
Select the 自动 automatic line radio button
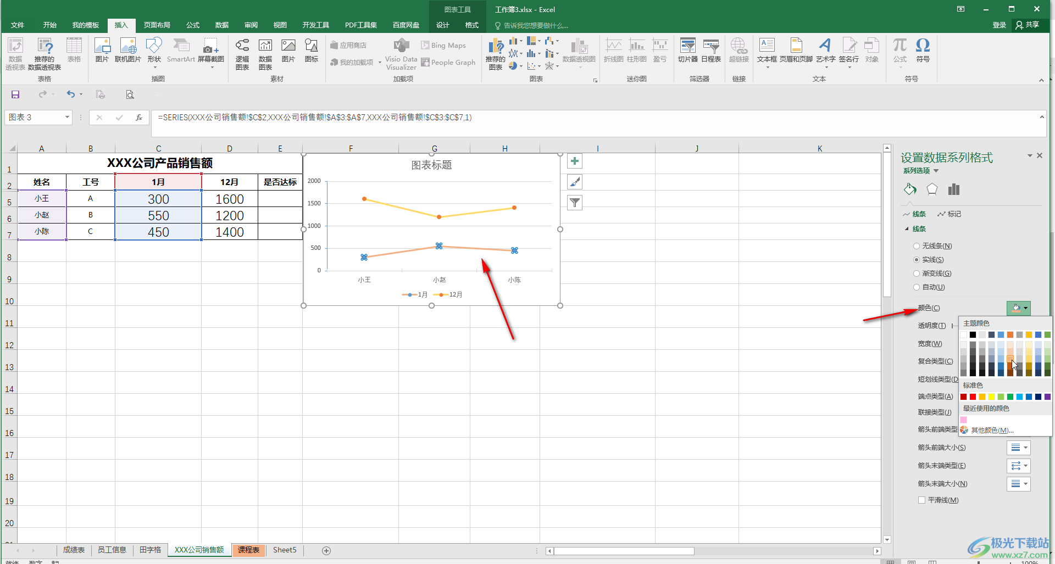917,287
